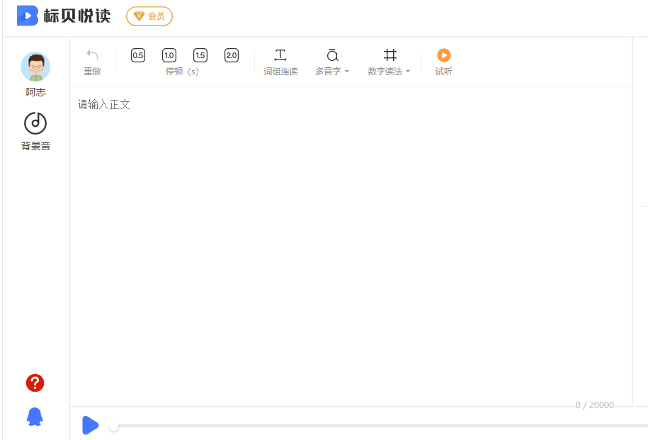Insert a 1.5 second pause
This screenshot has width=648, height=440.
[x=200, y=55]
